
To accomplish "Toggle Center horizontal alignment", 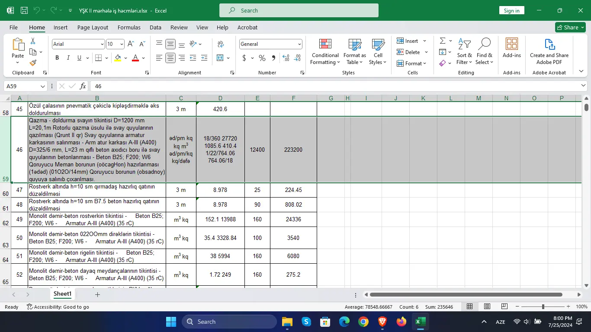I will (x=170, y=58).
